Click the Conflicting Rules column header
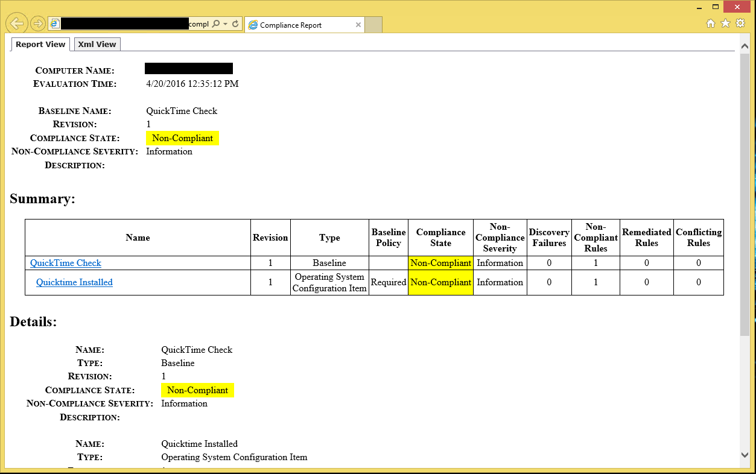The height and width of the screenshot is (474, 756). (699, 238)
